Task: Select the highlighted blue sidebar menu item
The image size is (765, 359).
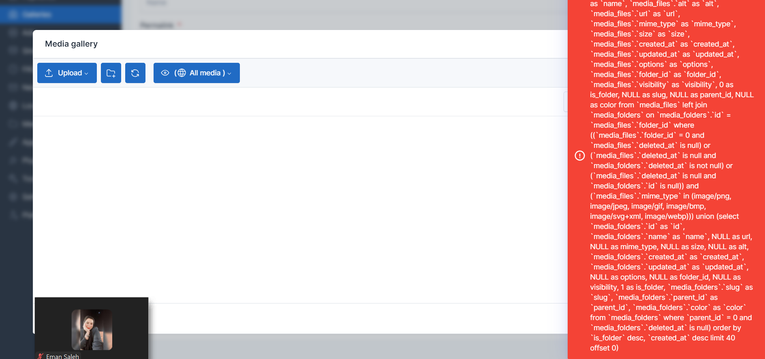Action: coord(61,15)
